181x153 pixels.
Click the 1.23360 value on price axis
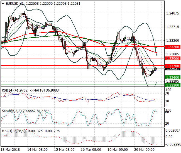point(172,40)
